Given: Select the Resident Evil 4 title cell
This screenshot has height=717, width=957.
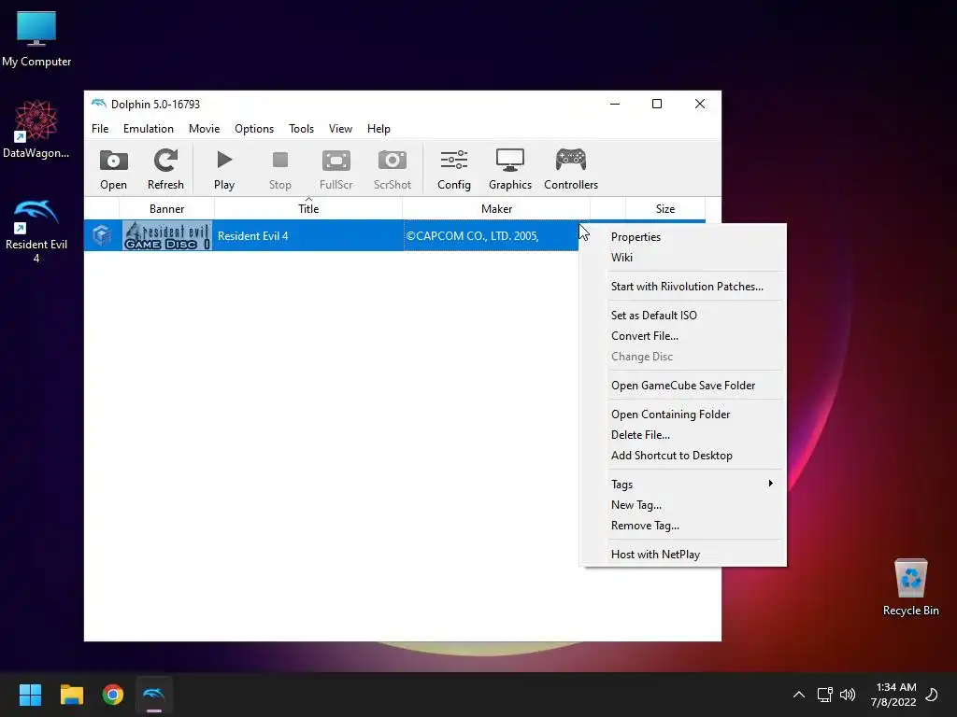Looking at the screenshot, I should (308, 236).
